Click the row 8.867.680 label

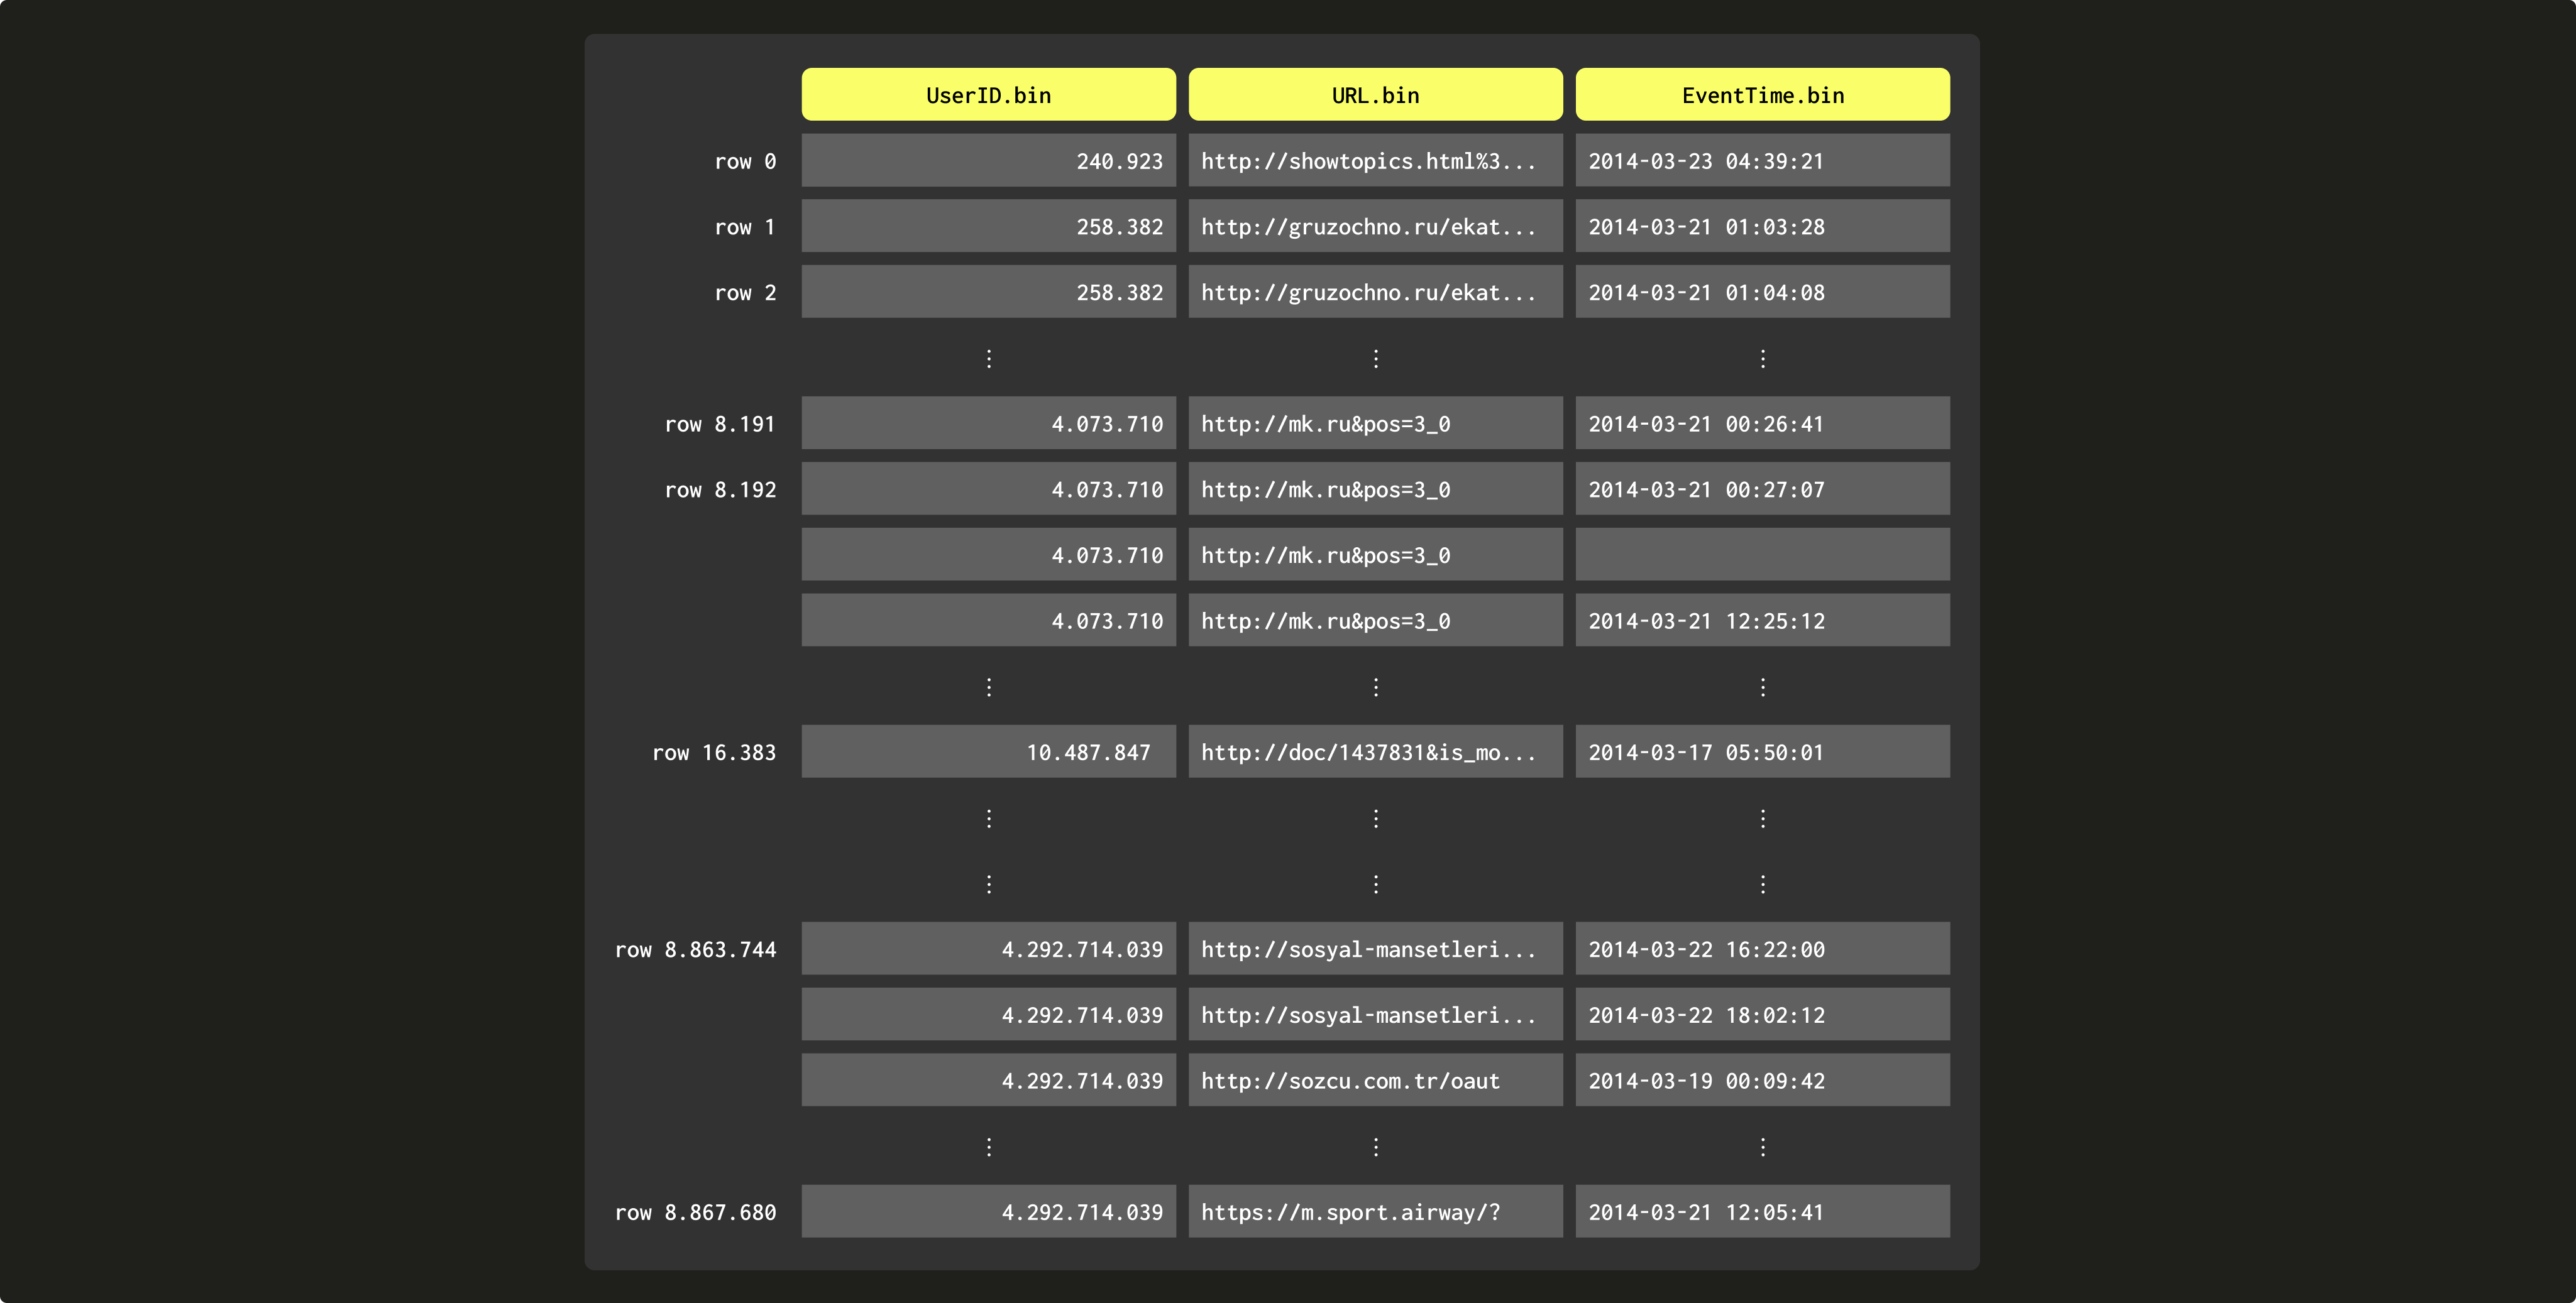click(695, 1212)
